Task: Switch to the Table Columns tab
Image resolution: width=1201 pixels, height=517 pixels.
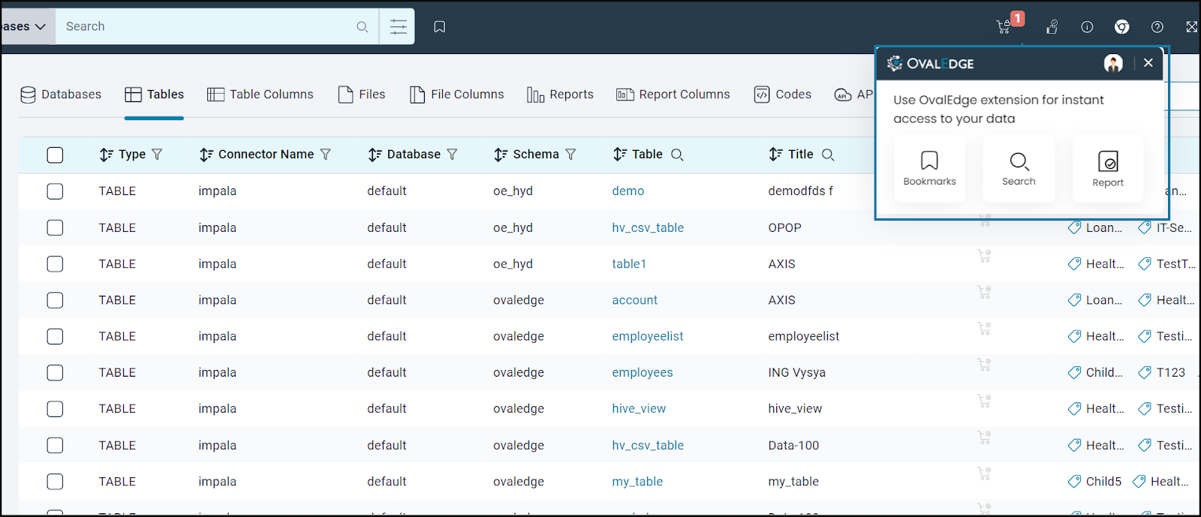Action: (260, 95)
